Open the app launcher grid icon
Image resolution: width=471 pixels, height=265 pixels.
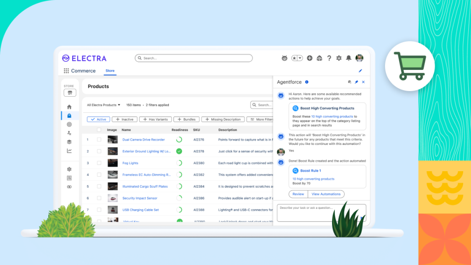pos(66,70)
